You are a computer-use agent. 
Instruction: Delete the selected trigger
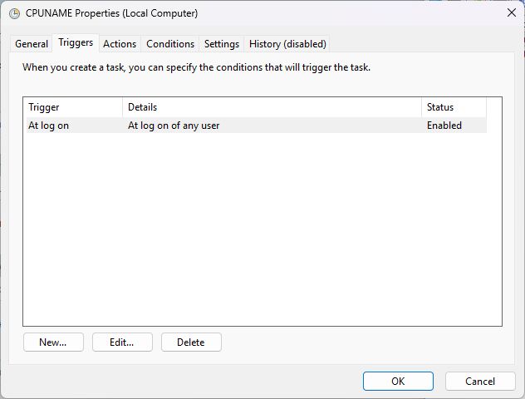(191, 342)
